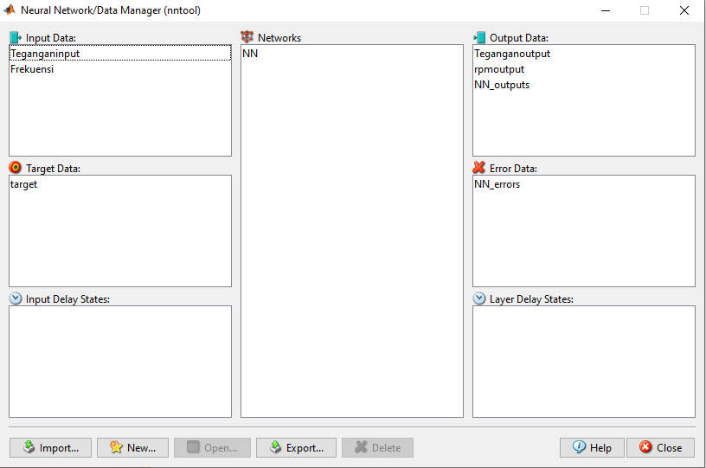
Task: Click the Input Data section icon
Action: point(16,37)
